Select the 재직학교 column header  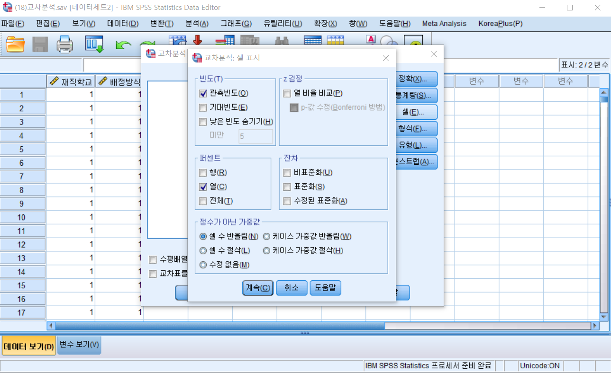tap(71, 81)
